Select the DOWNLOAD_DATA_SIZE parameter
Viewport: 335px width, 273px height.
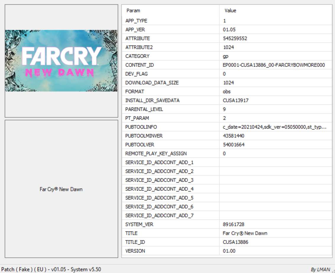point(152,83)
